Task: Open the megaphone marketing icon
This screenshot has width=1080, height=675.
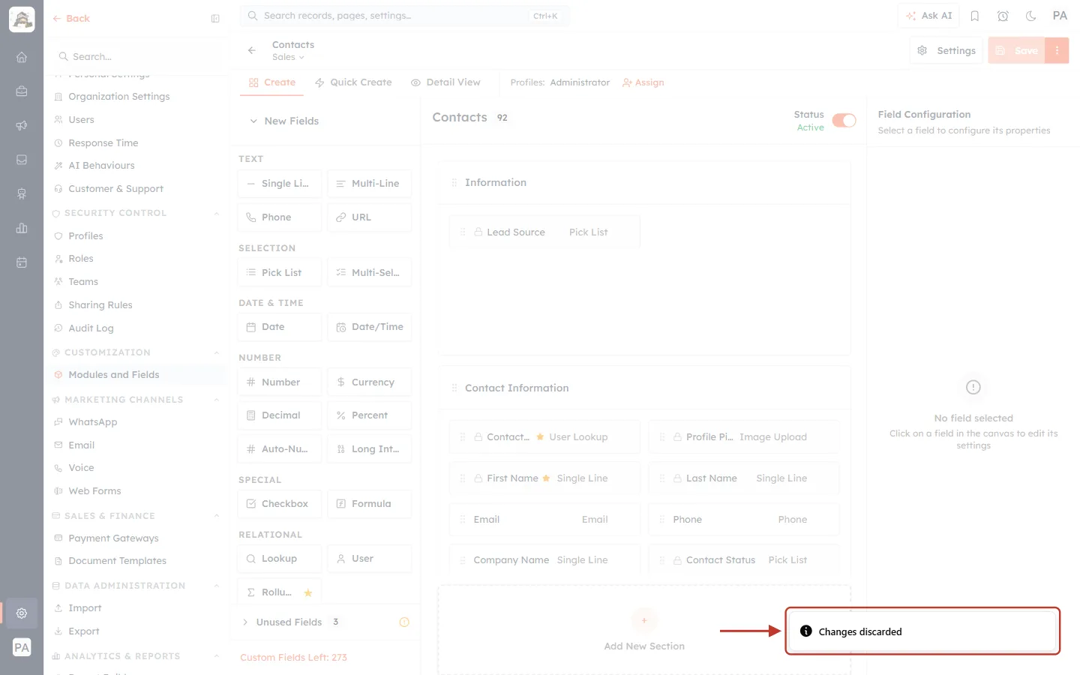Action: click(22, 125)
